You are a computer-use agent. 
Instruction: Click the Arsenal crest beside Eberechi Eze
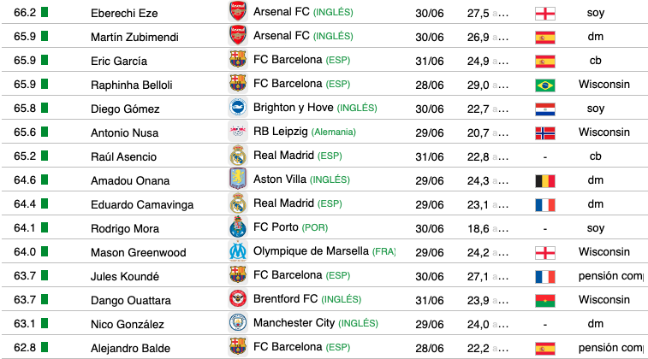pyautogui.click(x=237, y=13)
